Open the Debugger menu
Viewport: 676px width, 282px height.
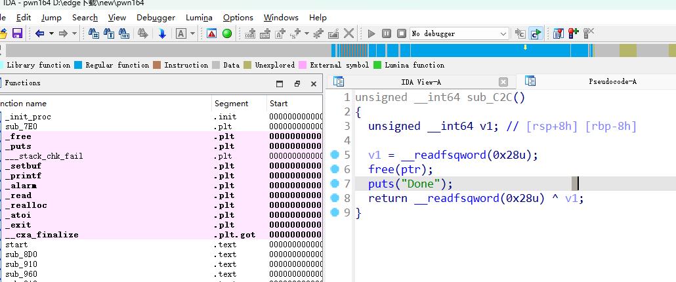(156, 18)
